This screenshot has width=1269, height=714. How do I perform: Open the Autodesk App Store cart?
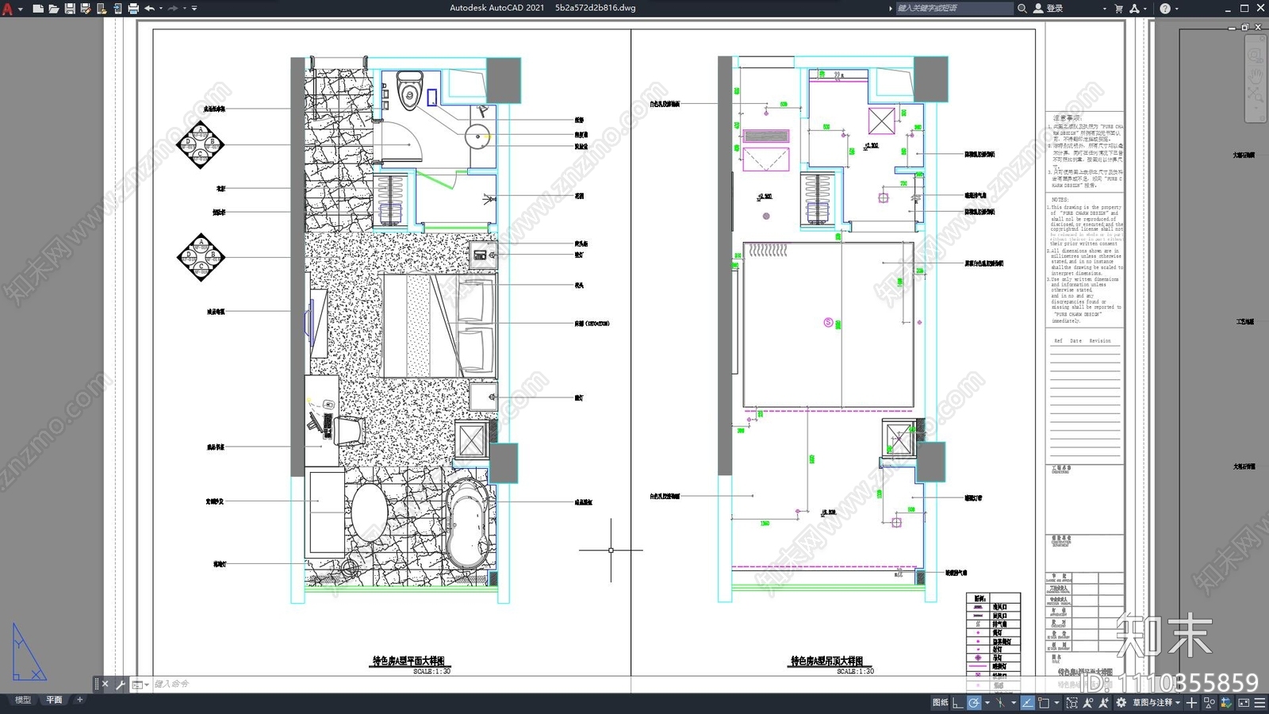(1118, 8)
